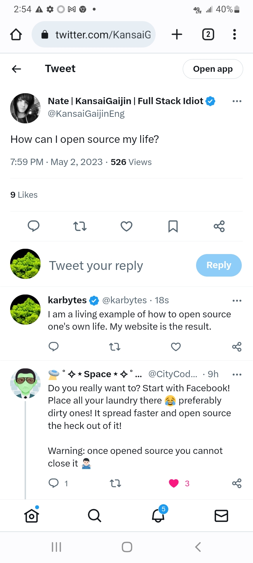Open more options on karbytes reply

237,301
